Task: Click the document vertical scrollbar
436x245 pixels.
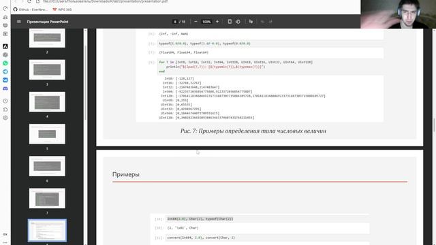Action: pos(434,125)
